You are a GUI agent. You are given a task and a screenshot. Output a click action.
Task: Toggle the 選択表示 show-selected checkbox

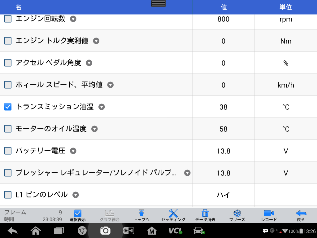(x=78, y=214)
